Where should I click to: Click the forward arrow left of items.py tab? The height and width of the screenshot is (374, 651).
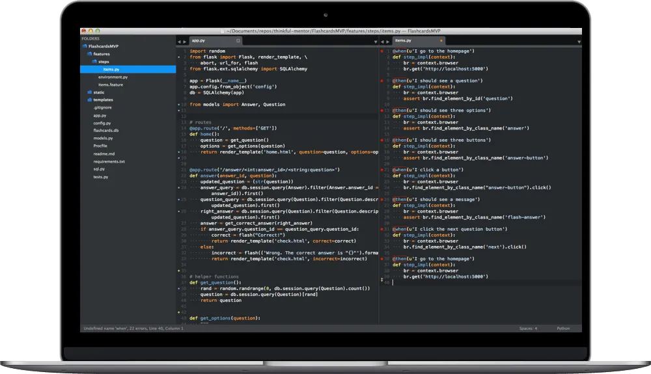(x=389, y=41)
